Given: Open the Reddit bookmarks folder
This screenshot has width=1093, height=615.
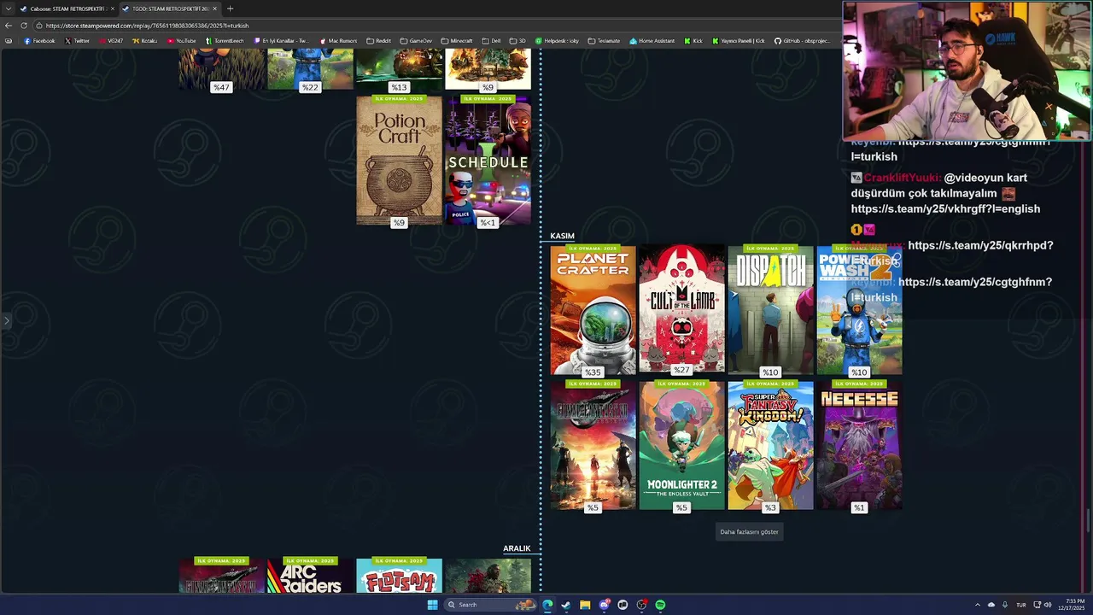Looking at the screenshot, I should coord(378,41).
